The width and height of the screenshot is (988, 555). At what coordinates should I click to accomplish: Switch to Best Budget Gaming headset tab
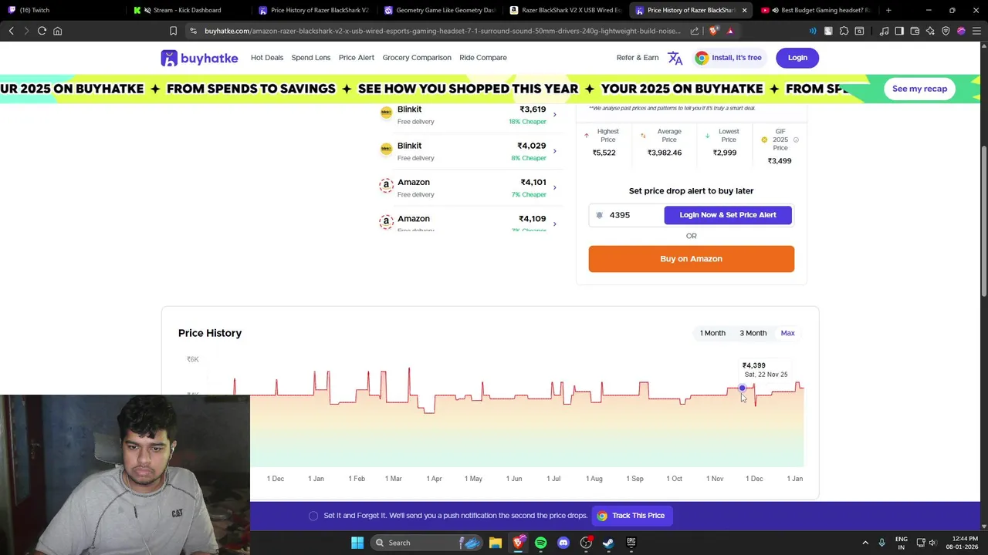817,10
